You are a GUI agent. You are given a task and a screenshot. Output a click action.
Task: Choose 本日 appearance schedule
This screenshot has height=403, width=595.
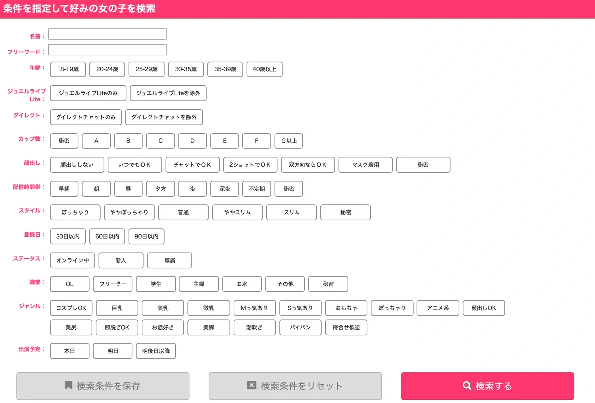tap(70, 351)
